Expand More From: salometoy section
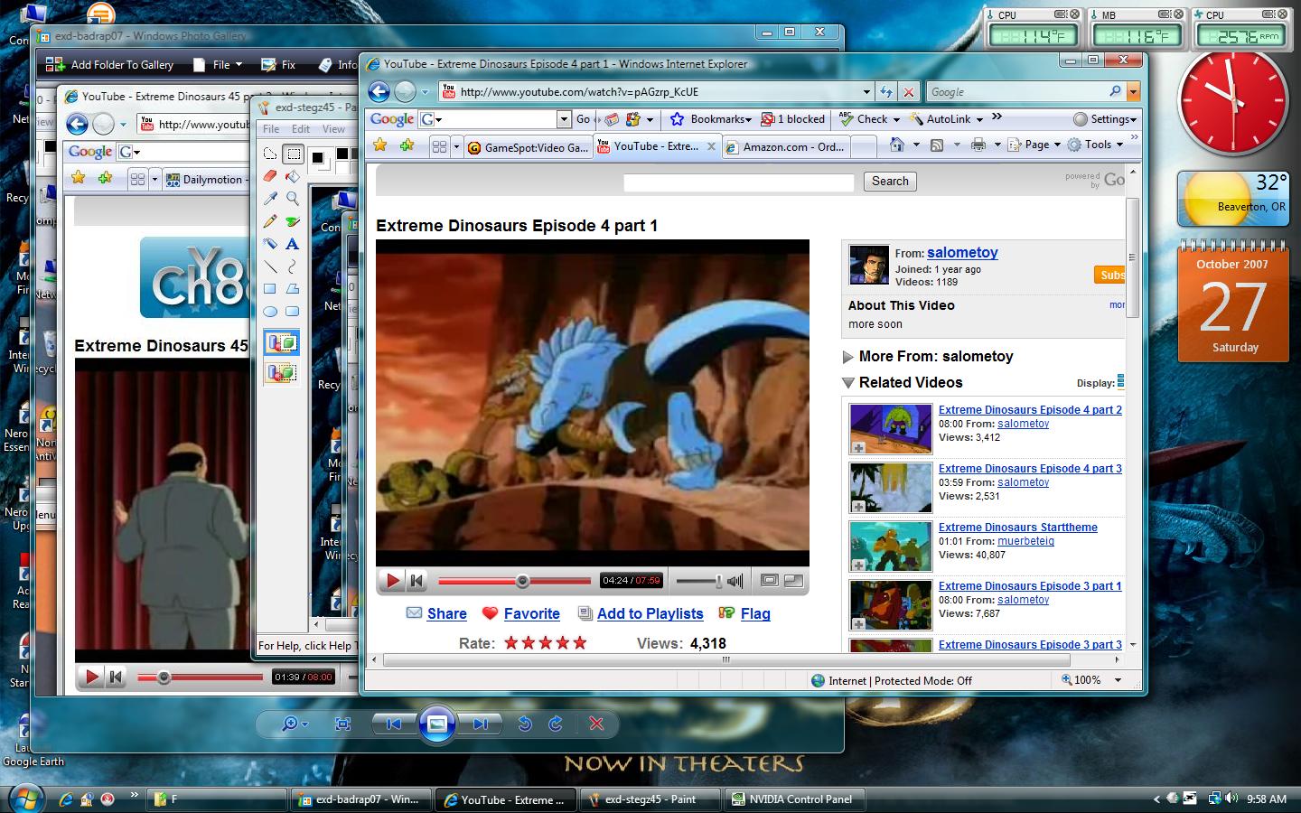The height and width of the screenshot is (813, 1301). [x=847, y=357]
